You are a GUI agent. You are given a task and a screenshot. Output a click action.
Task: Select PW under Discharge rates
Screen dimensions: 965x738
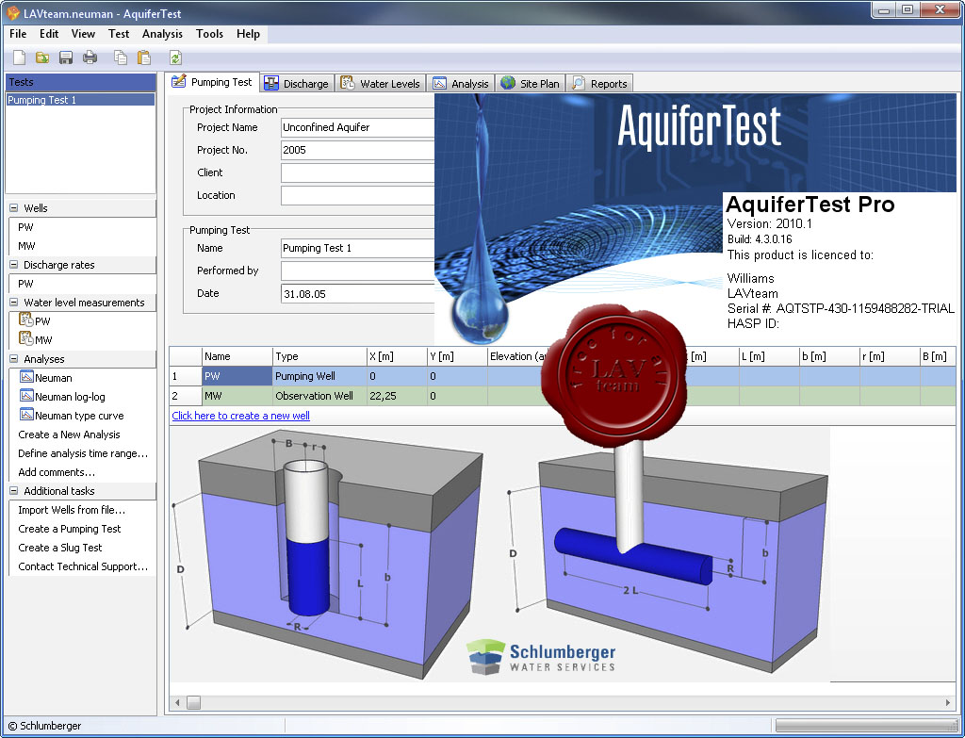(25, 284)
